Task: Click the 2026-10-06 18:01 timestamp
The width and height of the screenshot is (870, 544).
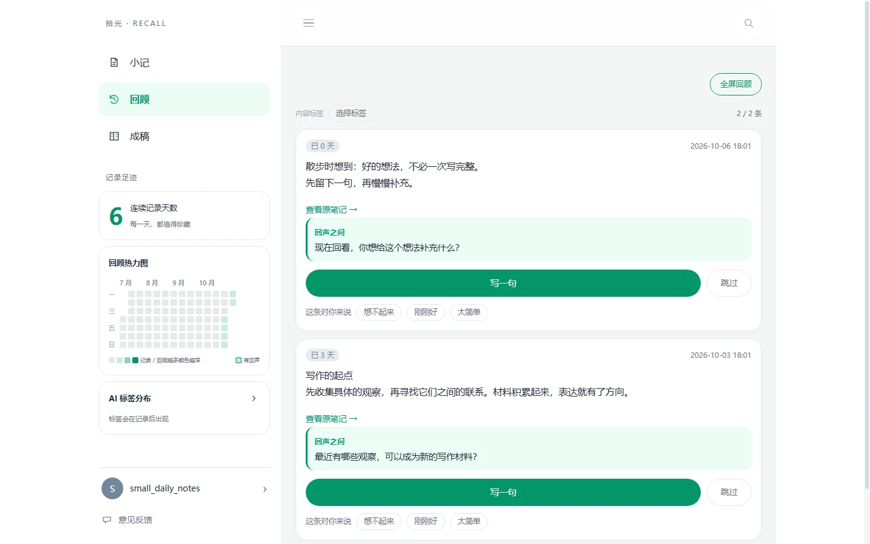Action: pyautogui.click(x=721, y=146)
